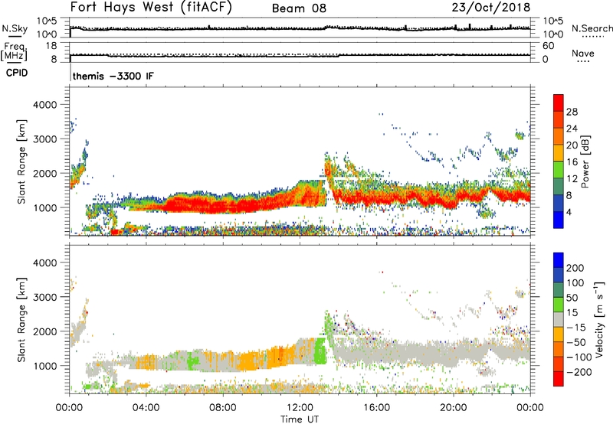Click the '12:00' time tick label

click(300, 408)
